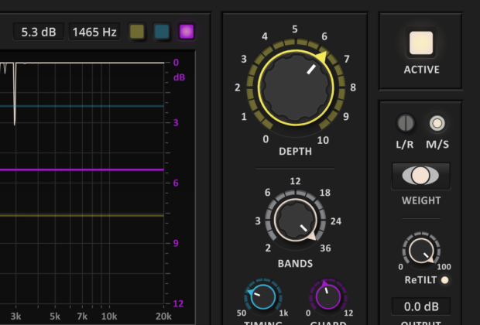Click the blue TIMING knob
The height and width of the screenshot is (325, 480).
[x=263, y=297]
